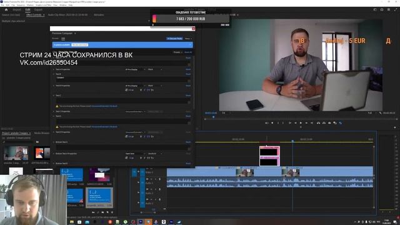Screen dimensions: 400x225
Task: Click Discover Packs button in Composer
Action: [x=175, y=39]
